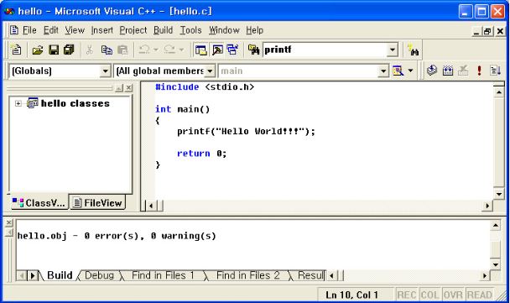
Task: Click editor vertical scrollbar up arrow
Action: point(498,92)
